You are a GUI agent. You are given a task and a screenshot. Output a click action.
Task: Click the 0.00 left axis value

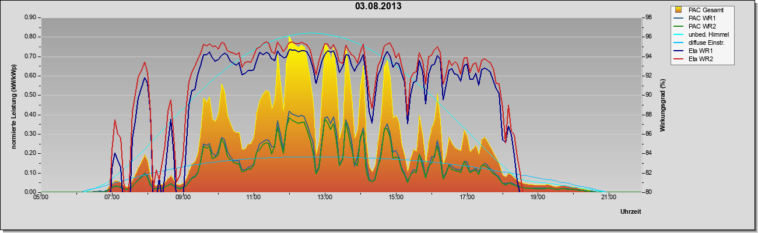tap(30, 192)
